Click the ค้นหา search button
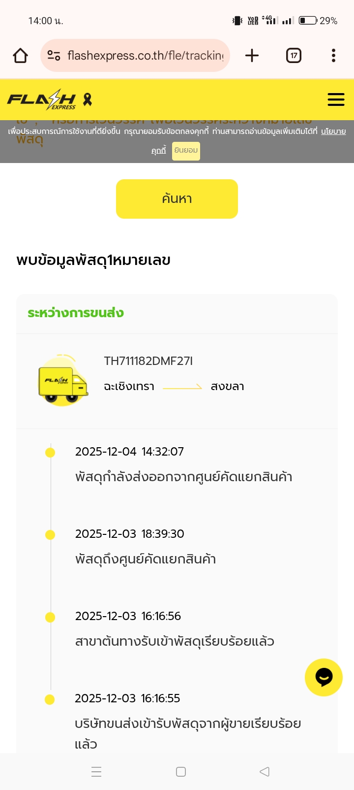354x790 pixels. pyautogui.click(x=177, y=199)
